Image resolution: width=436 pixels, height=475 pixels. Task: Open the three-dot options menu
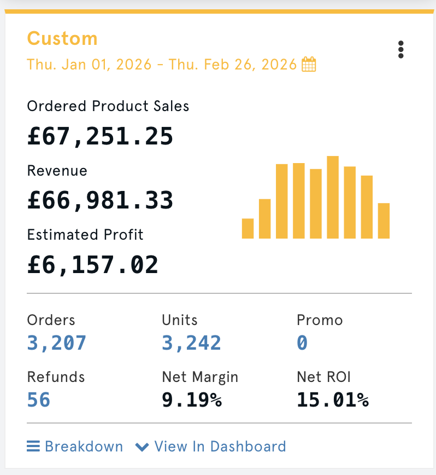click(x=400, y=49)
